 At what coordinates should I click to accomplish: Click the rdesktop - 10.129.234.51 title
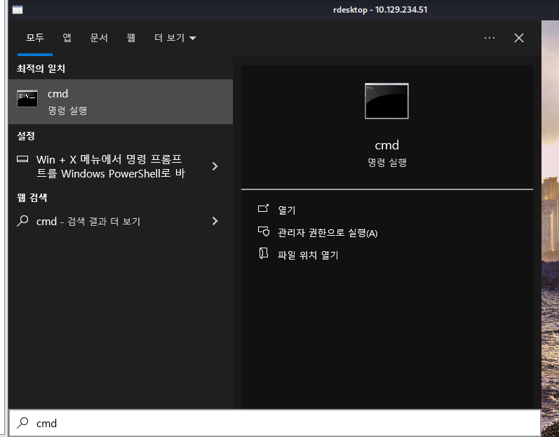tap(380, 10)
